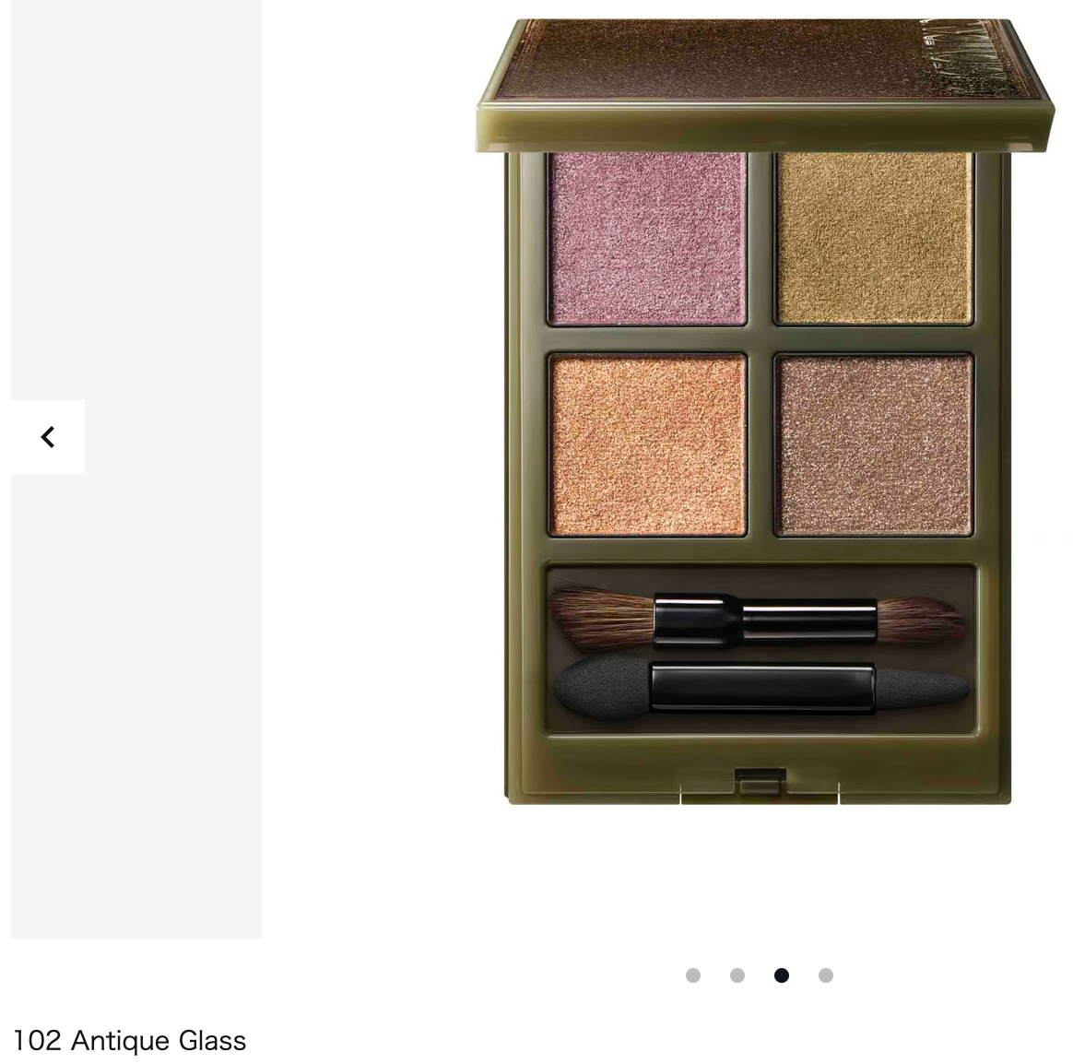Click the sponge applicator's black handle
1073x1064 pixels.
pos(762,687)
